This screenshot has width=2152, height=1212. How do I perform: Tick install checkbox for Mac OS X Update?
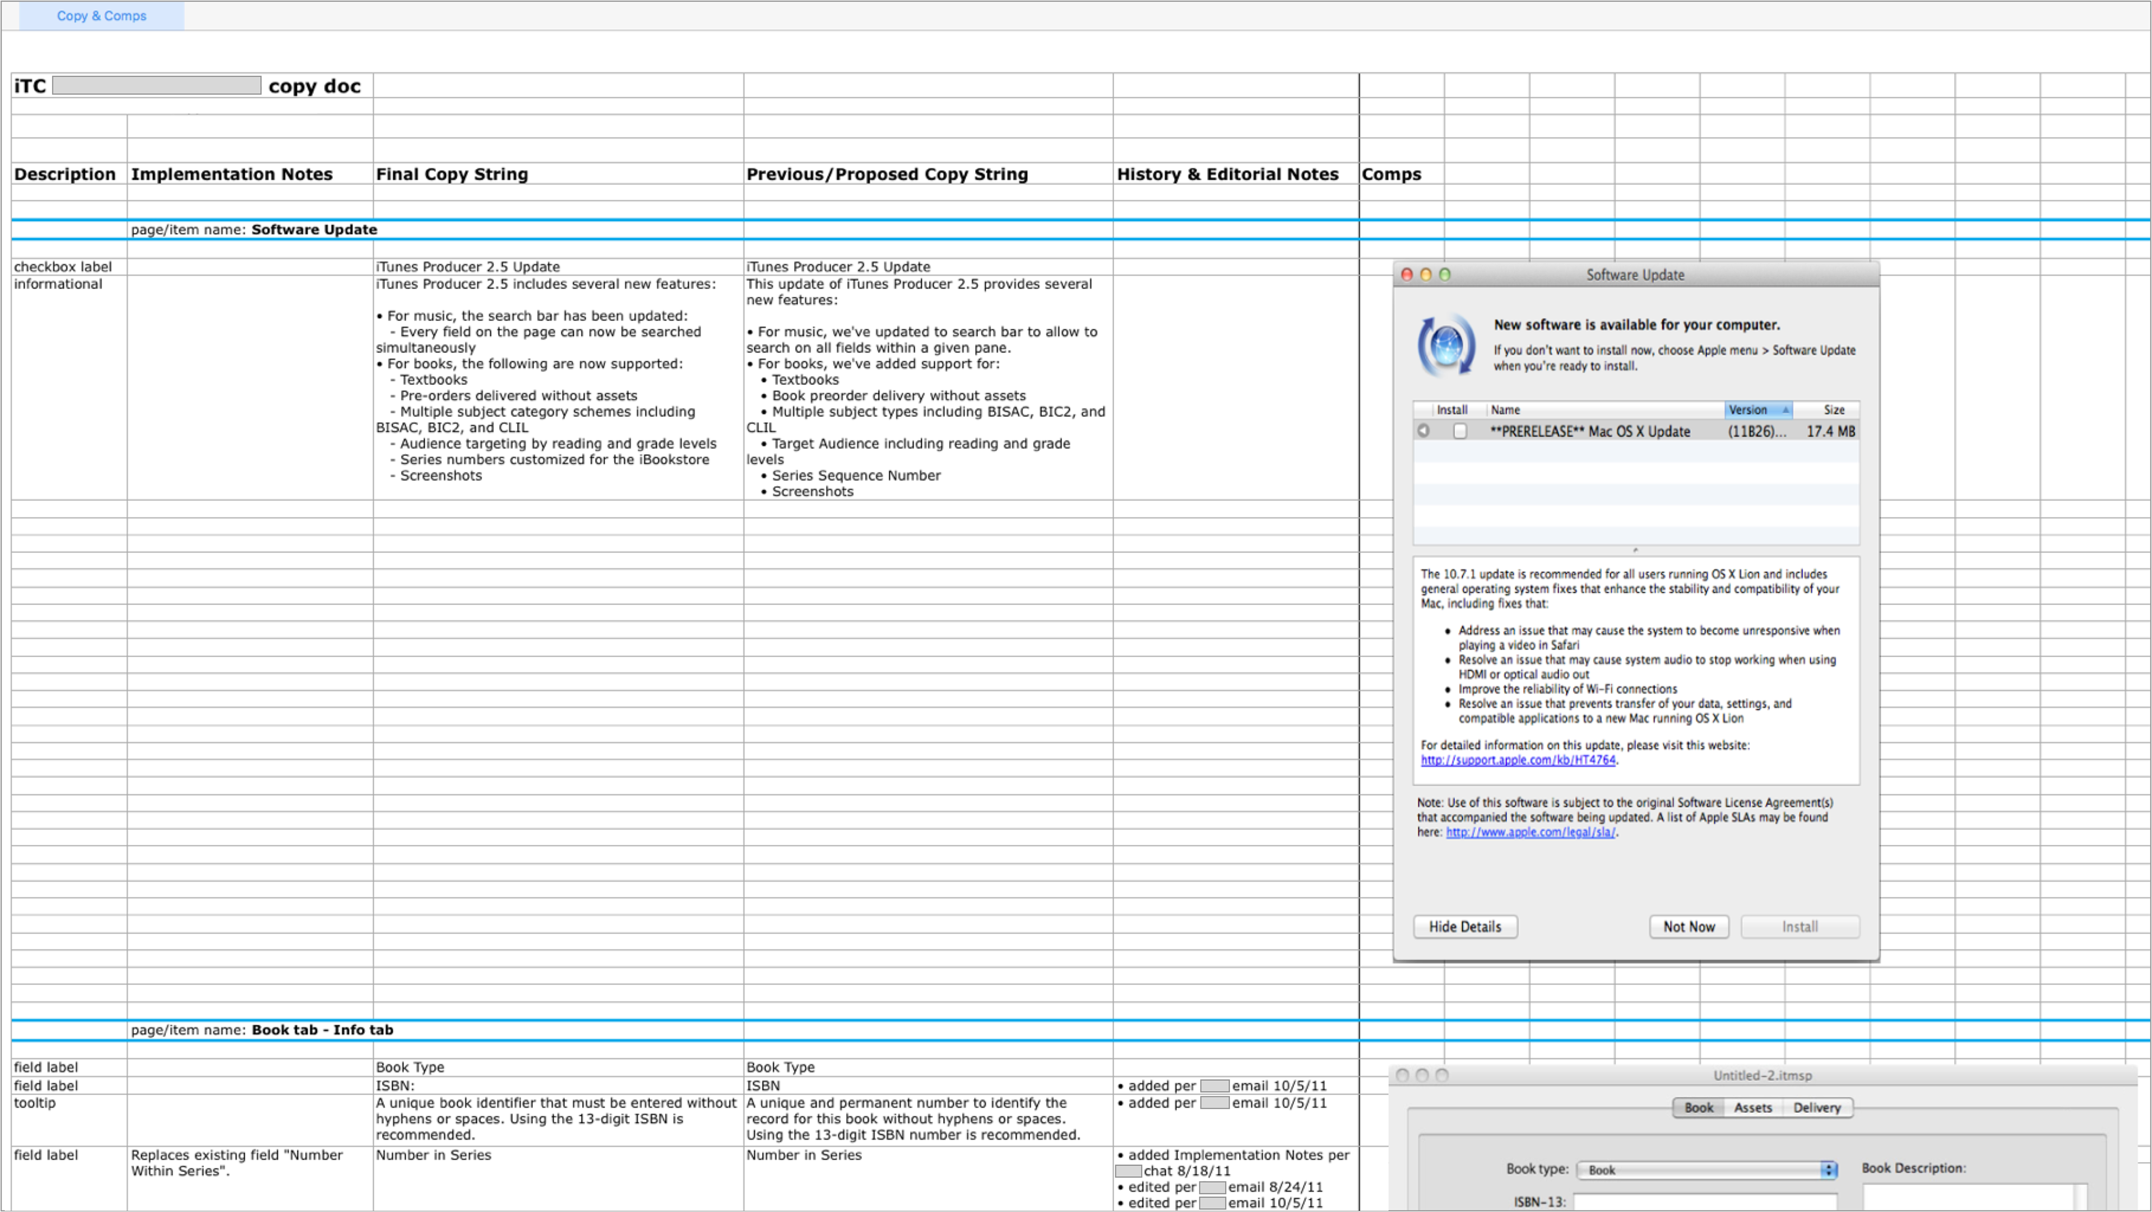[x=1459, y=431]
